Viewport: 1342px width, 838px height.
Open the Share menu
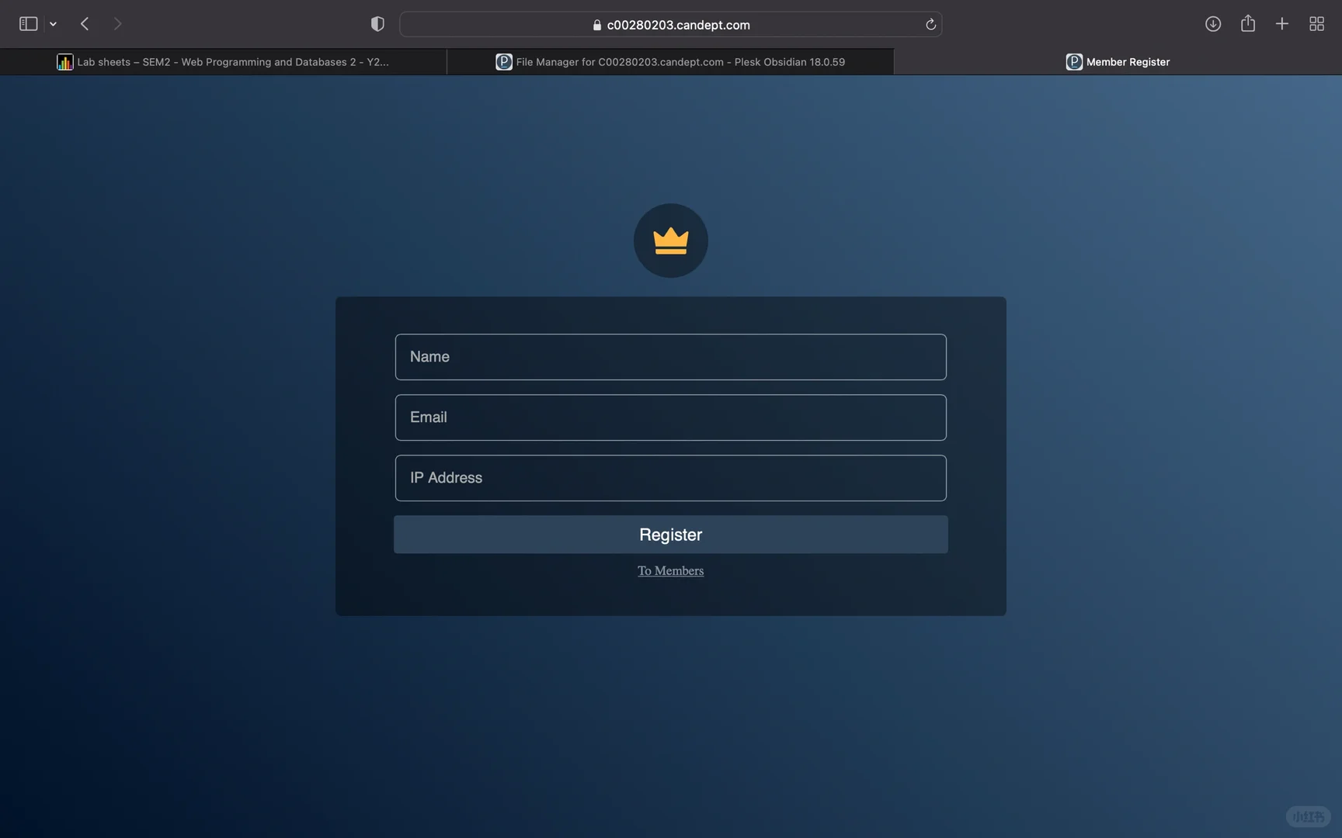(1248, 23)
